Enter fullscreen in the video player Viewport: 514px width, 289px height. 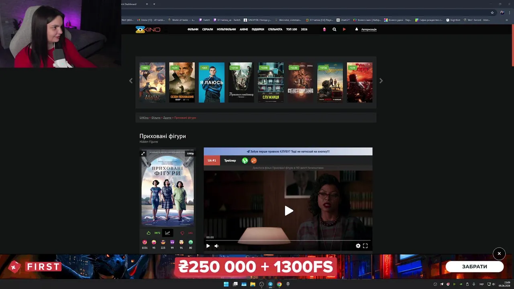tap(365, 246)
